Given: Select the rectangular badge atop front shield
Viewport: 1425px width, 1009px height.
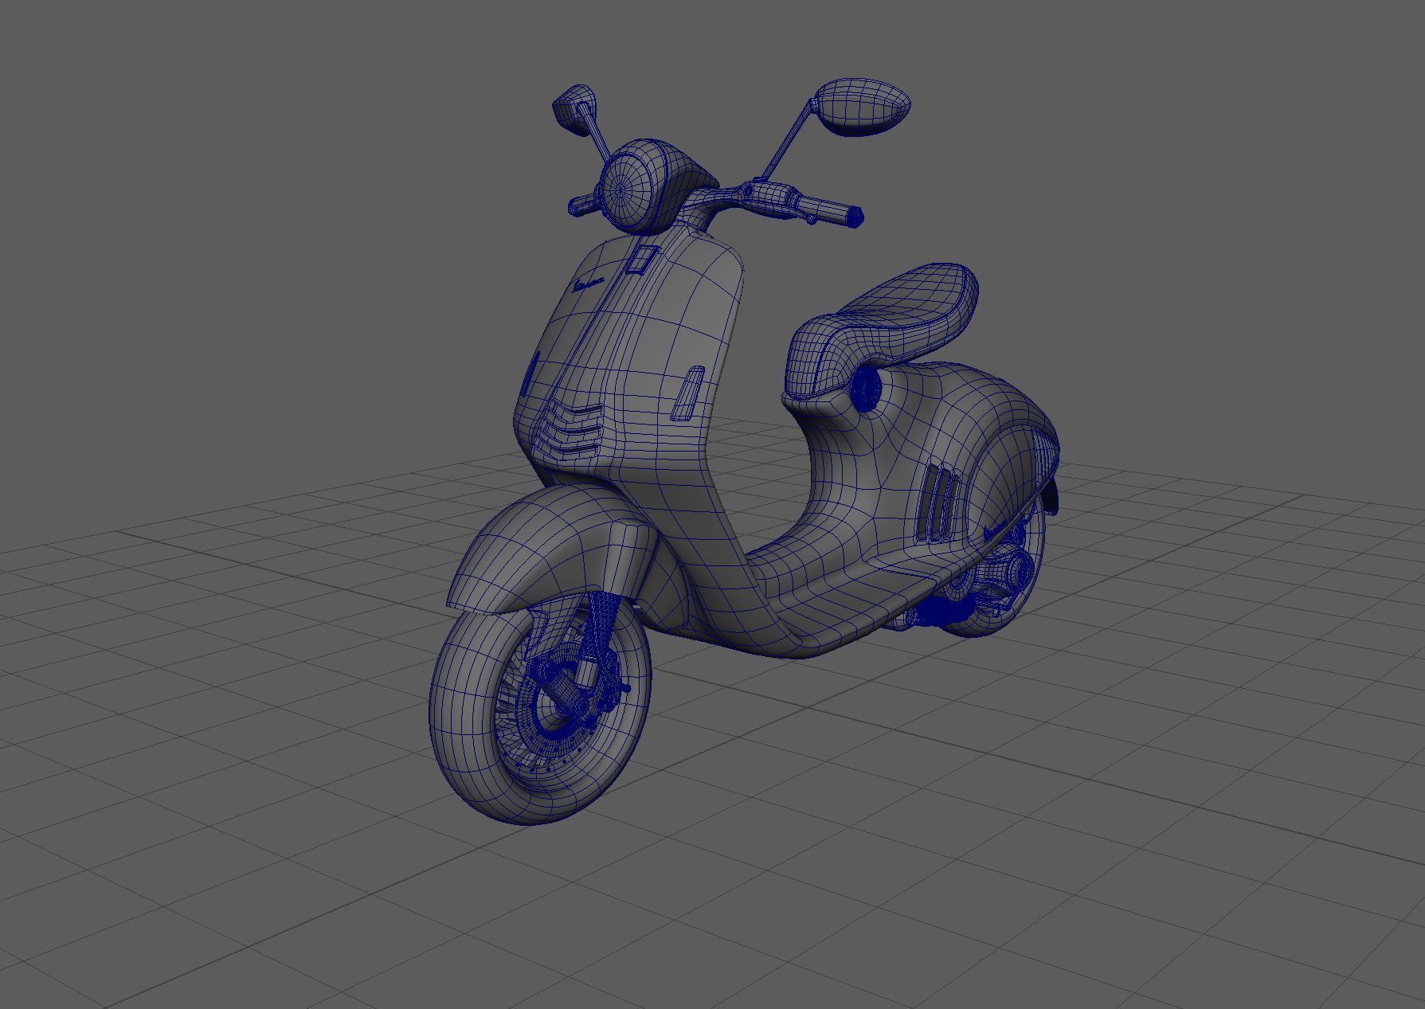Looking at the screenshot, I should pyautogui.click(x=642, y=260).
